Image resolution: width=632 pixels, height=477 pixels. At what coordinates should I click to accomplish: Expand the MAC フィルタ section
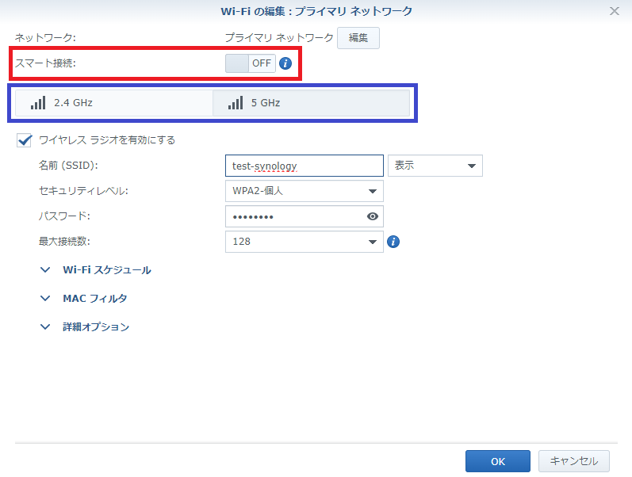tap(84, 299)
